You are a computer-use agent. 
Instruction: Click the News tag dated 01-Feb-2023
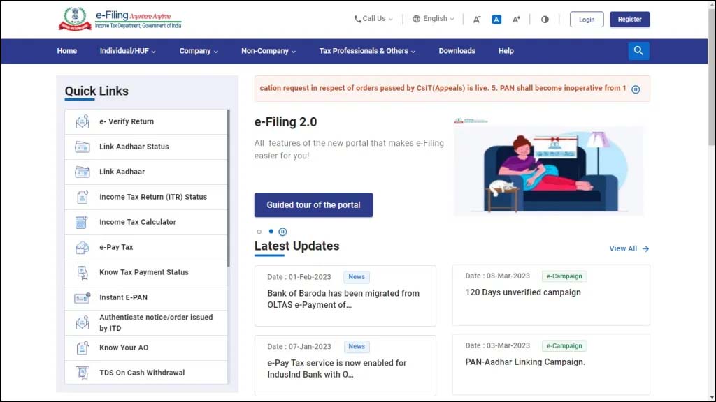(x=357, y=277)
